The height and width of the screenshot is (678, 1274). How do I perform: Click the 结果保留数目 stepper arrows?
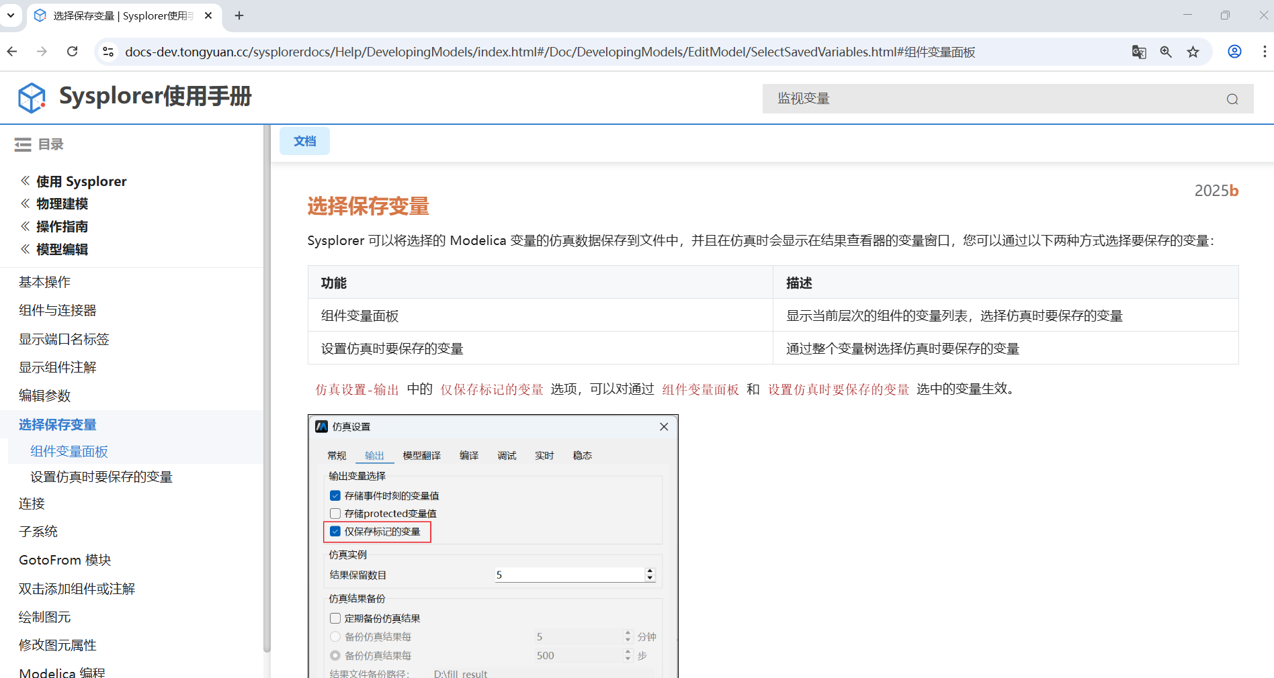tap(650, 575)
